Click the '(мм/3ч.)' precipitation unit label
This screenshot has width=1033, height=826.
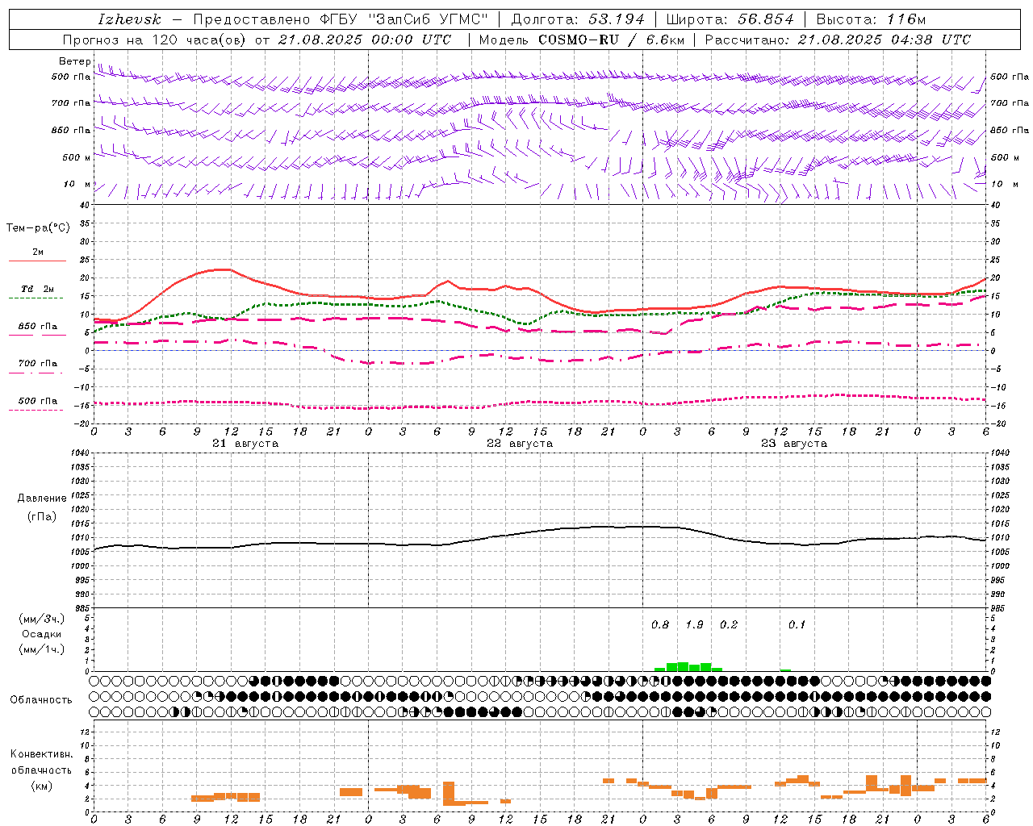coord(42,619)
